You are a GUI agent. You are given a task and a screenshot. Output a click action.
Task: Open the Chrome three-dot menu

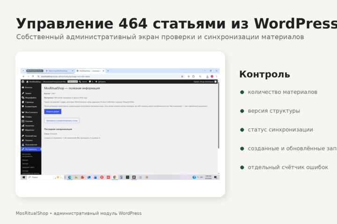point(216,77)
